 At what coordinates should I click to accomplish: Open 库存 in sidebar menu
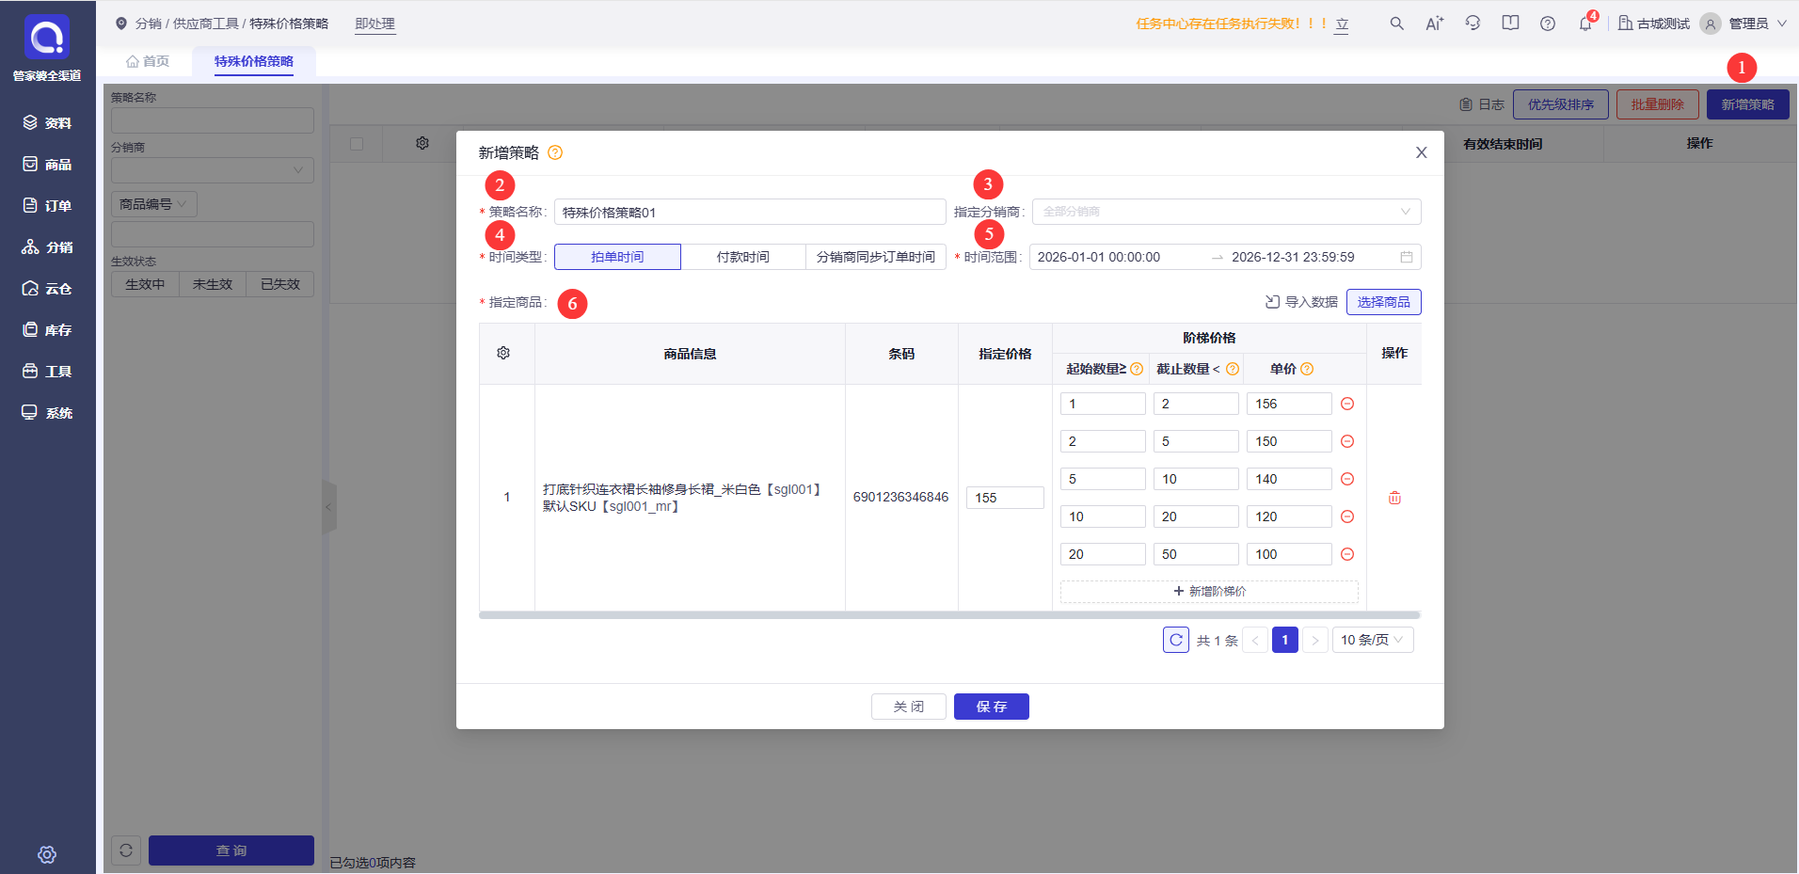48,330
